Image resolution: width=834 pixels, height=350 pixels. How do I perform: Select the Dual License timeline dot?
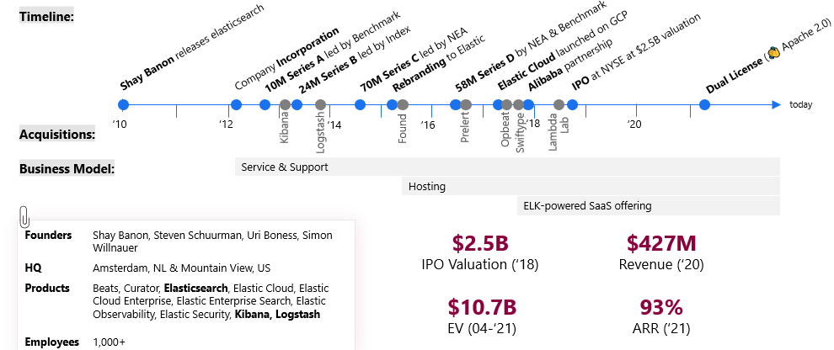pyautogui.click(x=704, y=105)
